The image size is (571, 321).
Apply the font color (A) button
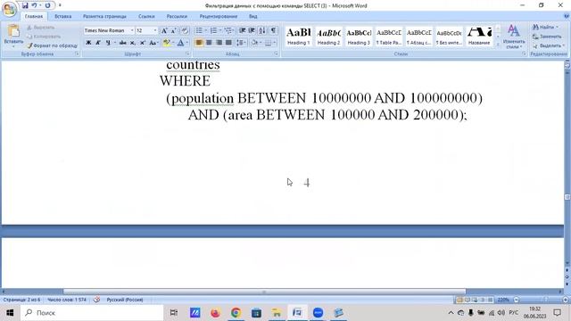180,43
